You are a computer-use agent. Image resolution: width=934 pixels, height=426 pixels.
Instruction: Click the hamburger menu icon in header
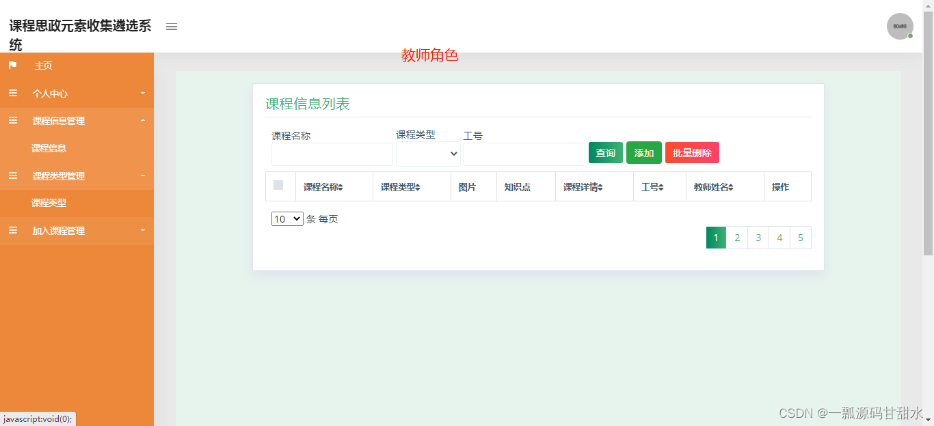[171, 27]
